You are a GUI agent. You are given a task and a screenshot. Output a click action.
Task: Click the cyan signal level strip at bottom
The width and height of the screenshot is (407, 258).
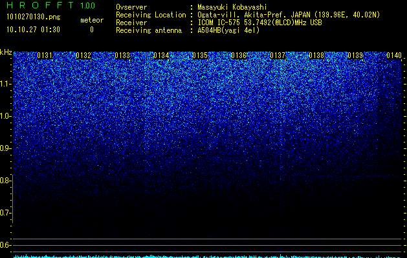pyautogui.click(x=208, y=256)
